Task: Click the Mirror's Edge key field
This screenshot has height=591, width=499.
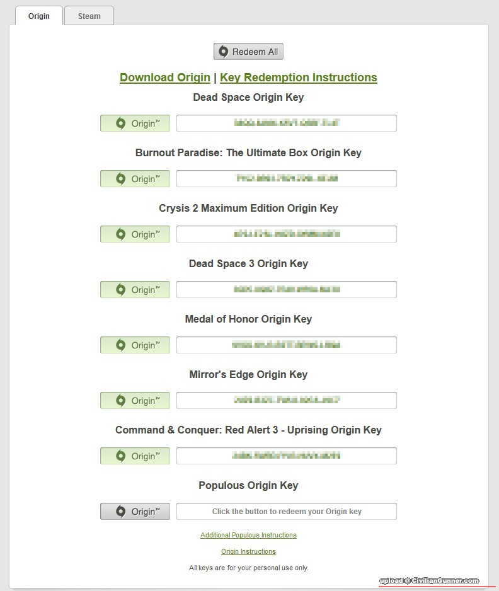Action: [287, 401]
